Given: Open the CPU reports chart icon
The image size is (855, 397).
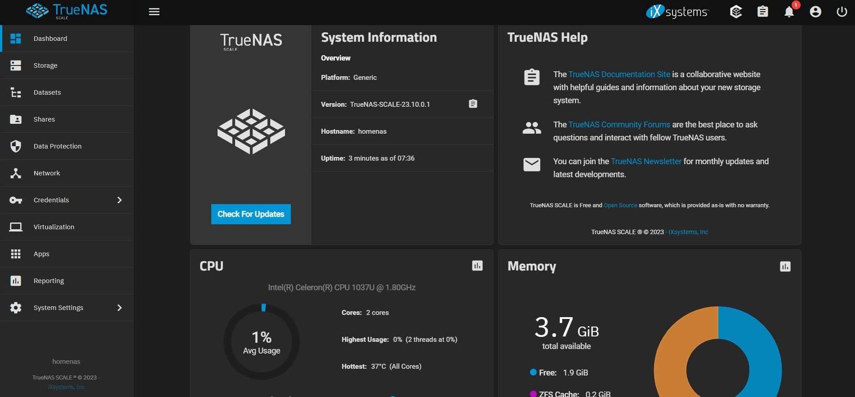Looking at the screenshot, I should coord(477,266).
